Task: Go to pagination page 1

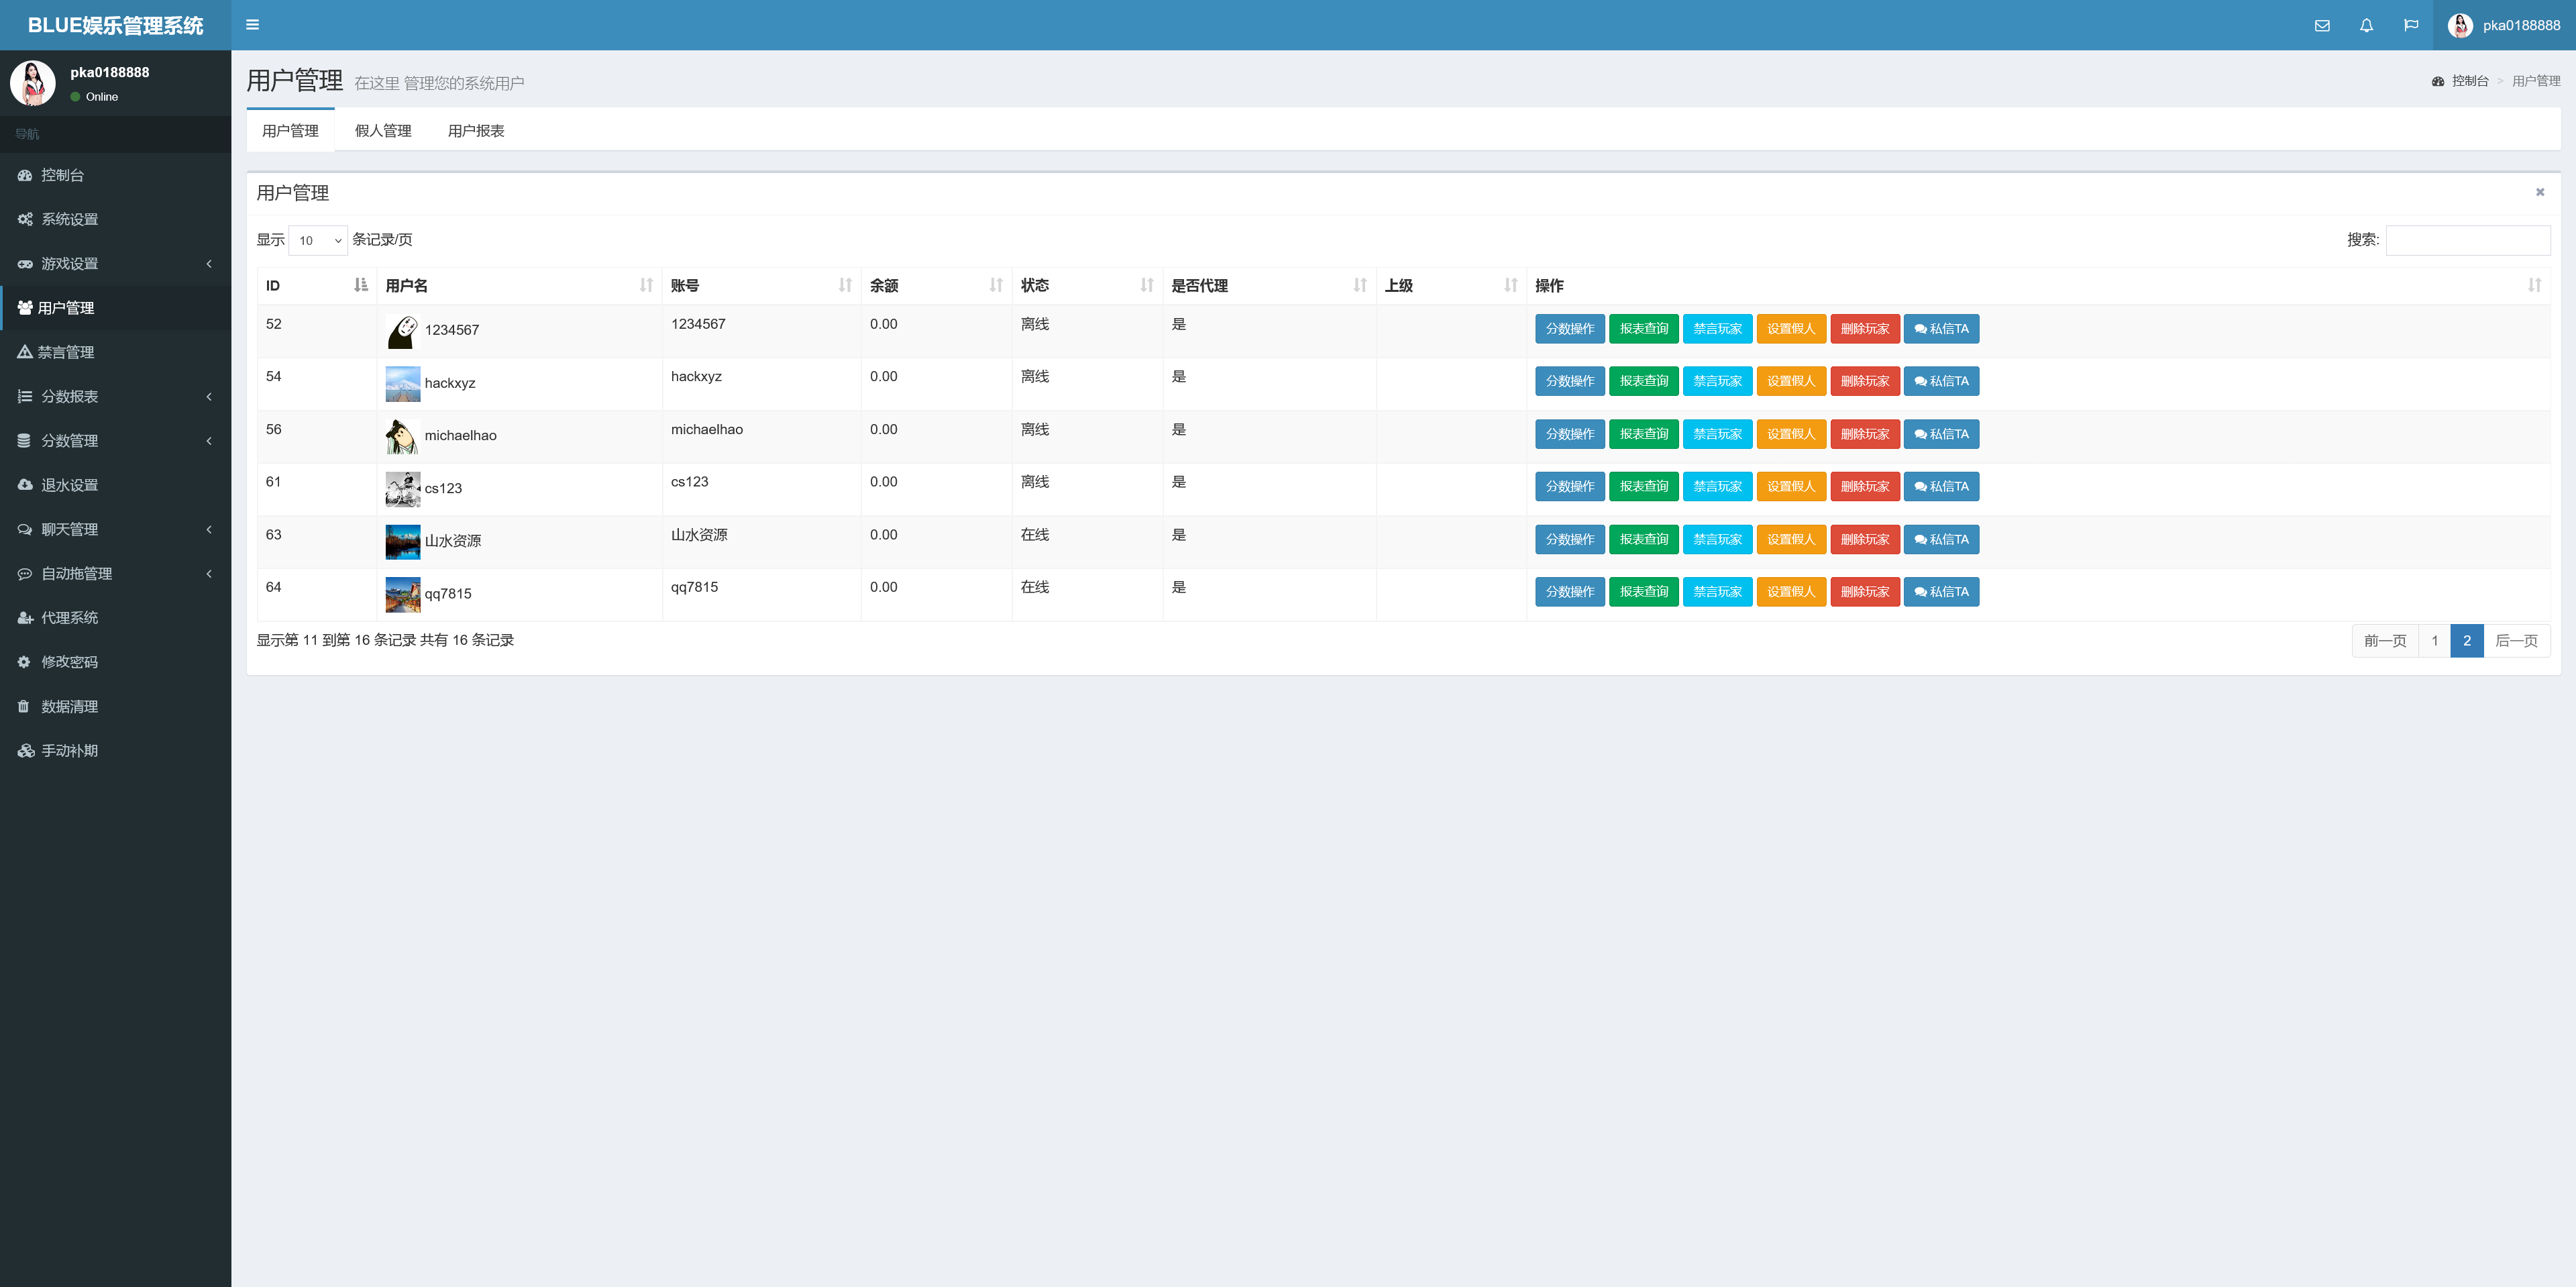Action: pos(2434,641)
